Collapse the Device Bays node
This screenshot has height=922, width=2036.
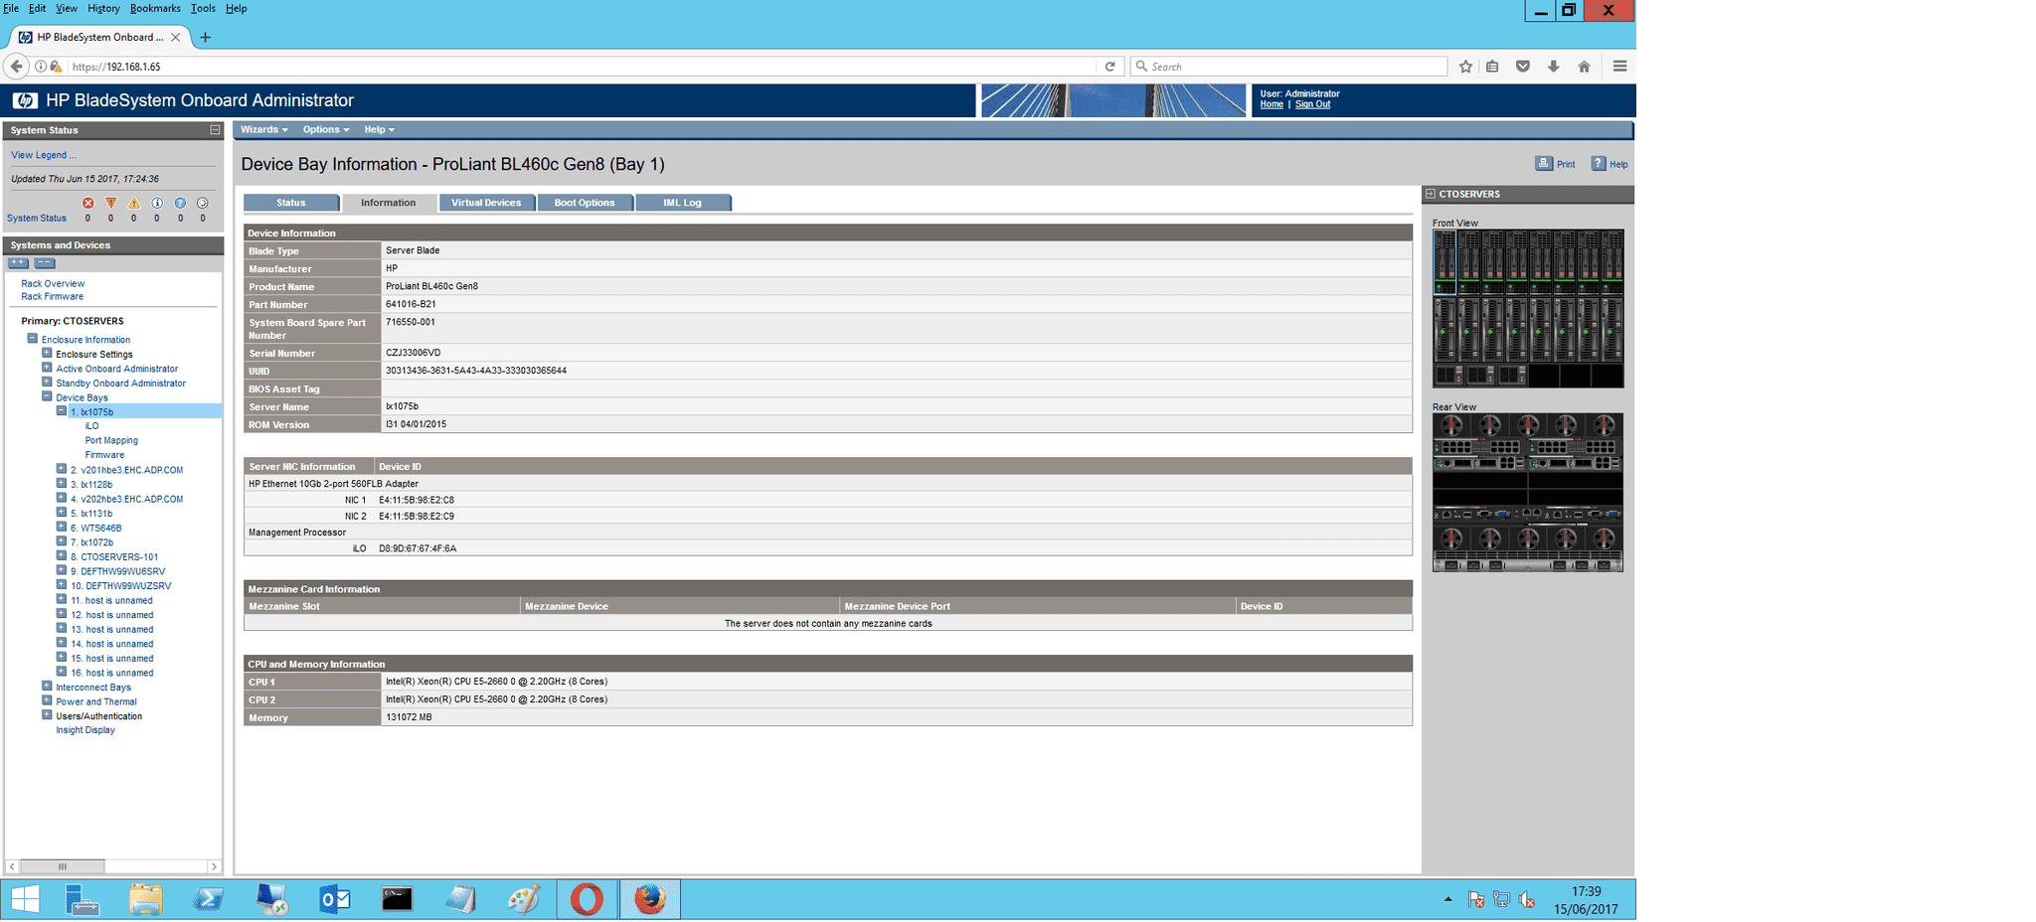pos(47,396)
